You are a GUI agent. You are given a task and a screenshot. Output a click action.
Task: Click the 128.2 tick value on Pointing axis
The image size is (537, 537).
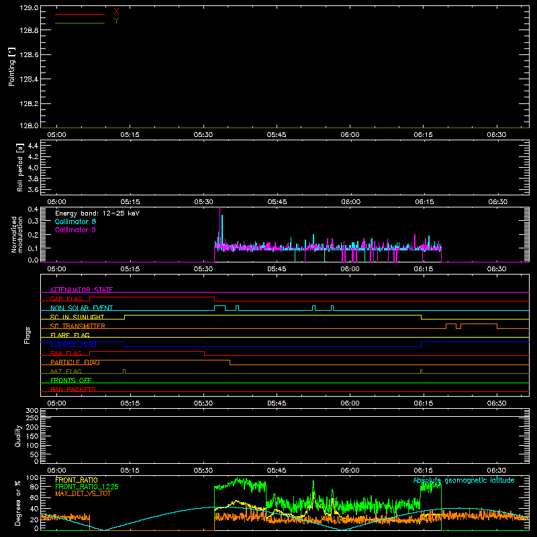coord(29,104)
